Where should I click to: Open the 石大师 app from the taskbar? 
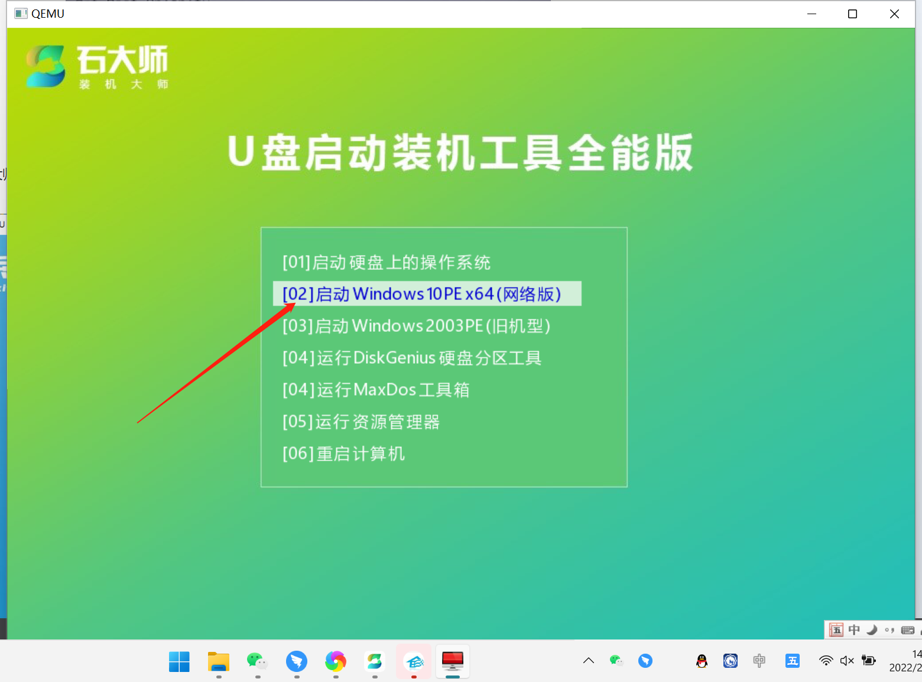click(375, 661)
